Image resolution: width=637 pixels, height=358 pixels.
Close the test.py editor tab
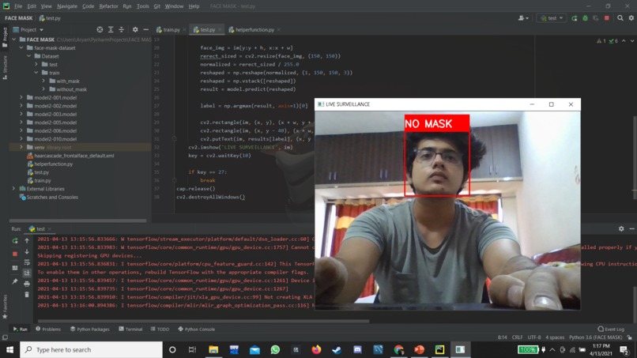[x=220, y=30]
